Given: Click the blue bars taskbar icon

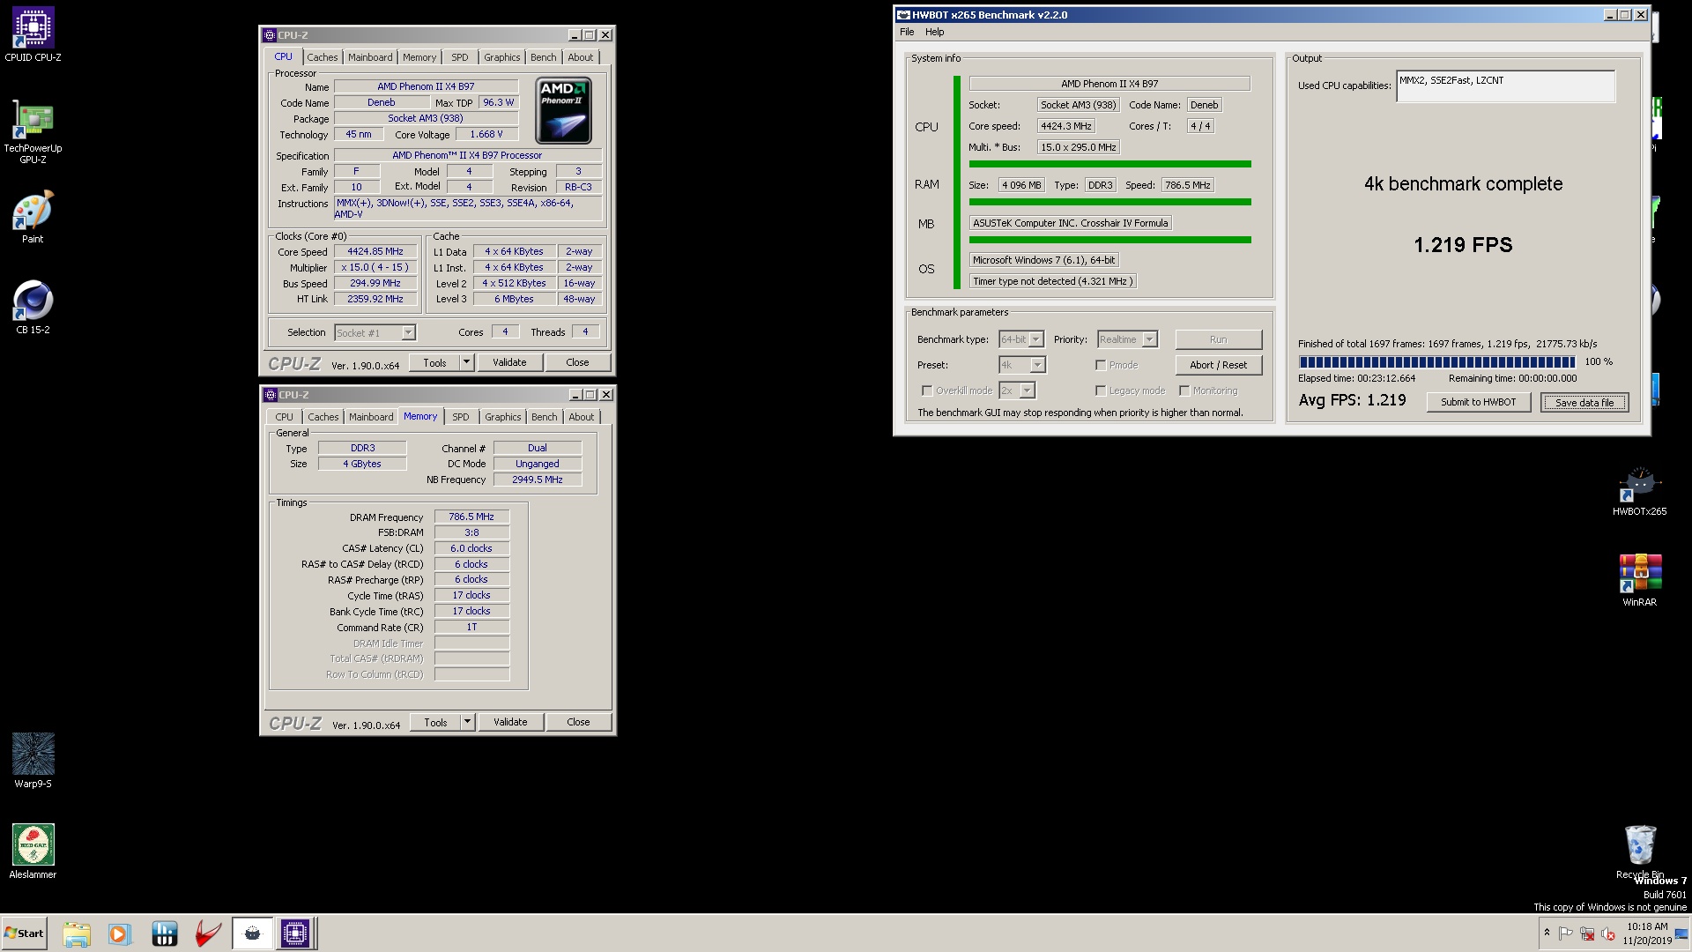Looking at the screenshot, I should [x=165, y=933].
